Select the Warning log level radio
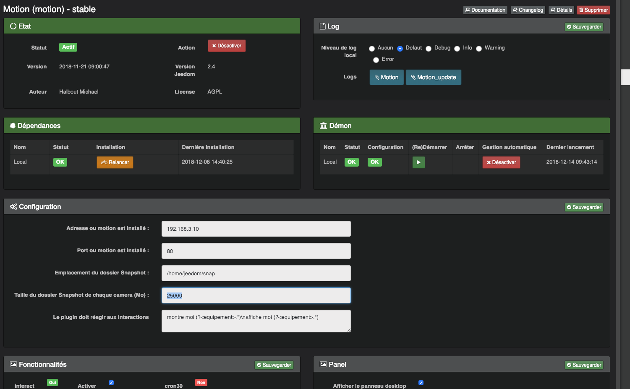 coord(479,49)
